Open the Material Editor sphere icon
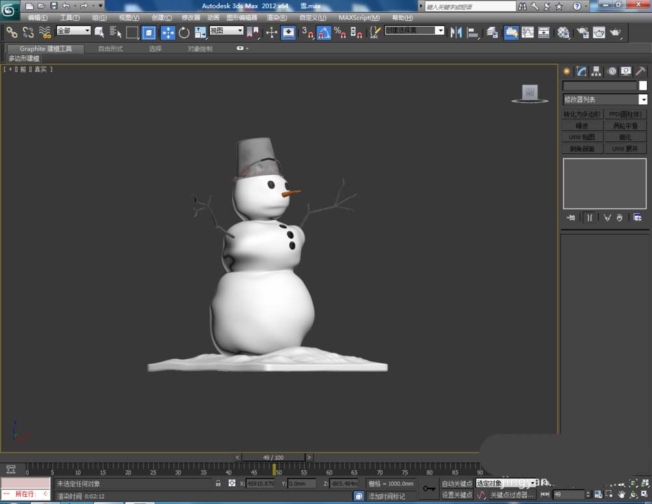This screenshot has height=504, width=652. [563, 33]
